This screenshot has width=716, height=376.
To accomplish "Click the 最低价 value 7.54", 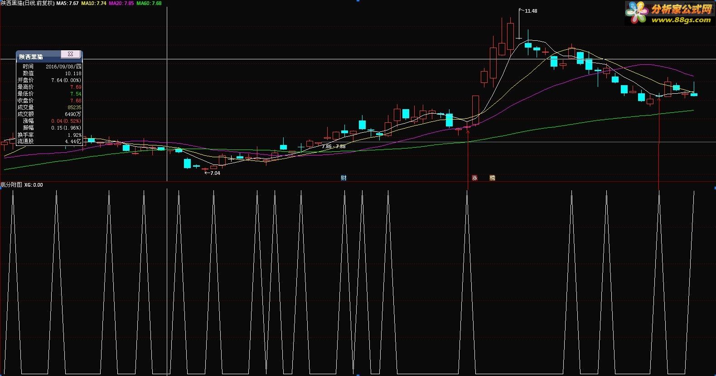I will click(76, 94).
